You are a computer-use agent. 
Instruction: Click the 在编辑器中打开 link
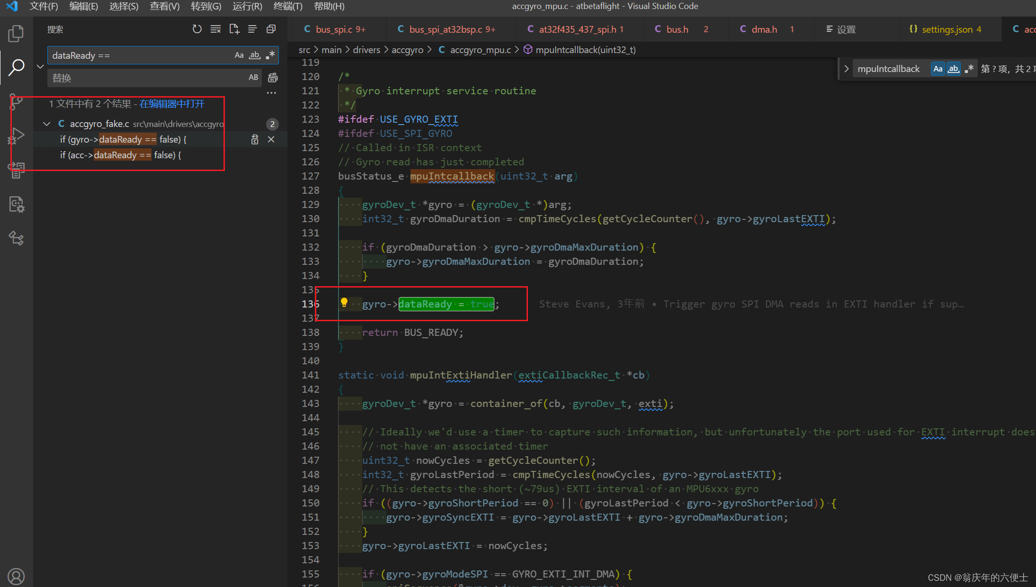point(172,104)
